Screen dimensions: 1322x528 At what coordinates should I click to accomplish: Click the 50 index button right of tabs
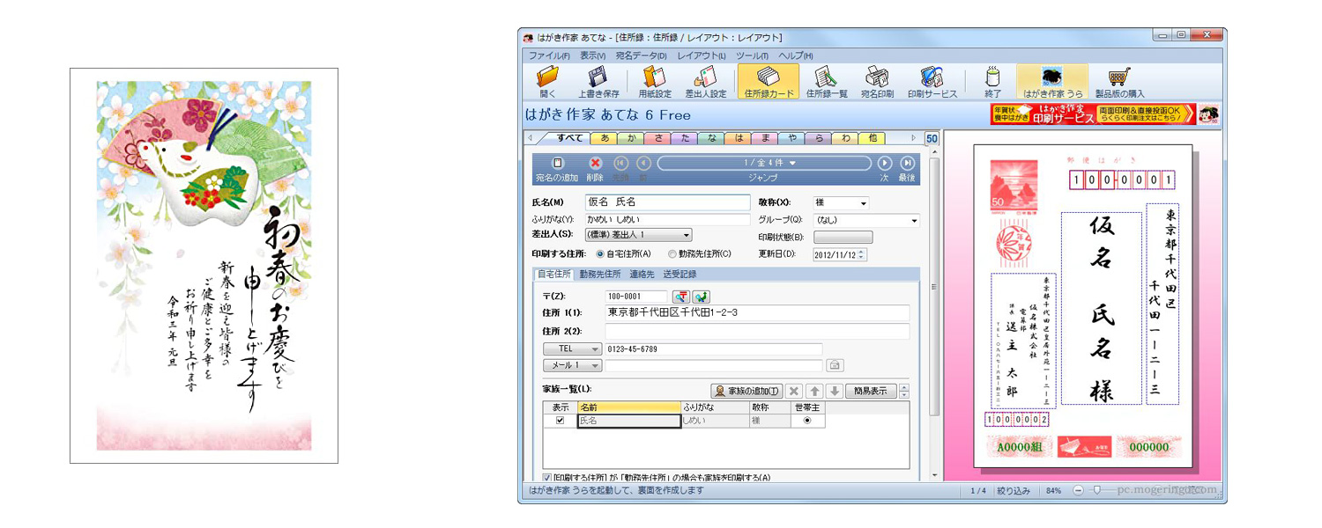(932, 138)
